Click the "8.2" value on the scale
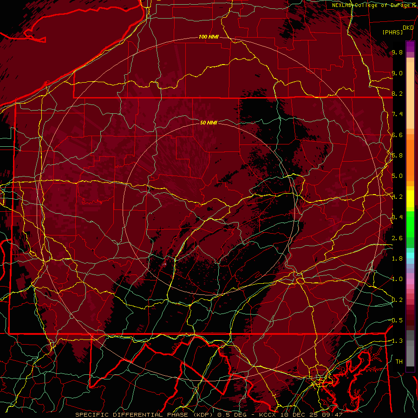 (x=397, y=93)
